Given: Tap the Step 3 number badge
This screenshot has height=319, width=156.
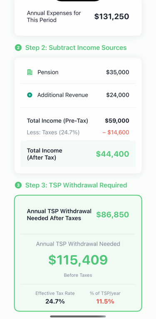Looking at the screenshot, I should [x=18, y=185].
